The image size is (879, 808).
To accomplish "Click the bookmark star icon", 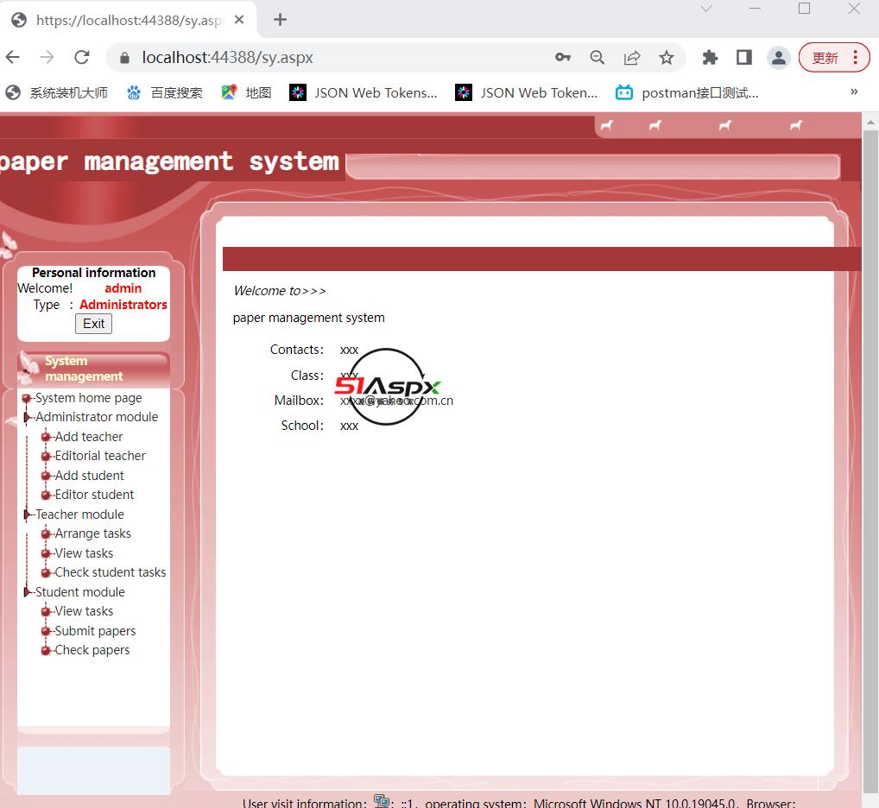I will [x=666, y=57].
